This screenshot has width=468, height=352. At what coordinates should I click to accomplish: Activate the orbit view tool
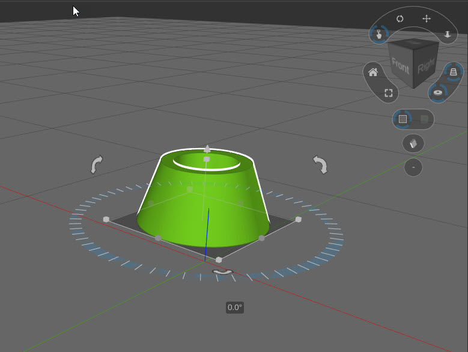400,19
